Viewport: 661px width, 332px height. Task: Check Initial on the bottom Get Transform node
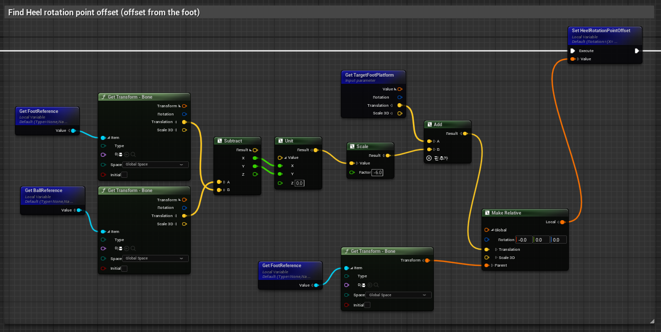coord(367,305)
